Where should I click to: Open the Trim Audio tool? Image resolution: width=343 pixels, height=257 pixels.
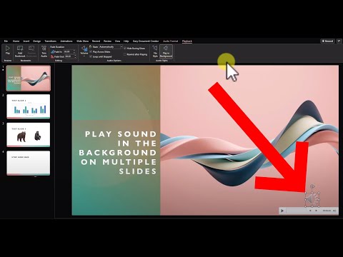click(44, 51)
